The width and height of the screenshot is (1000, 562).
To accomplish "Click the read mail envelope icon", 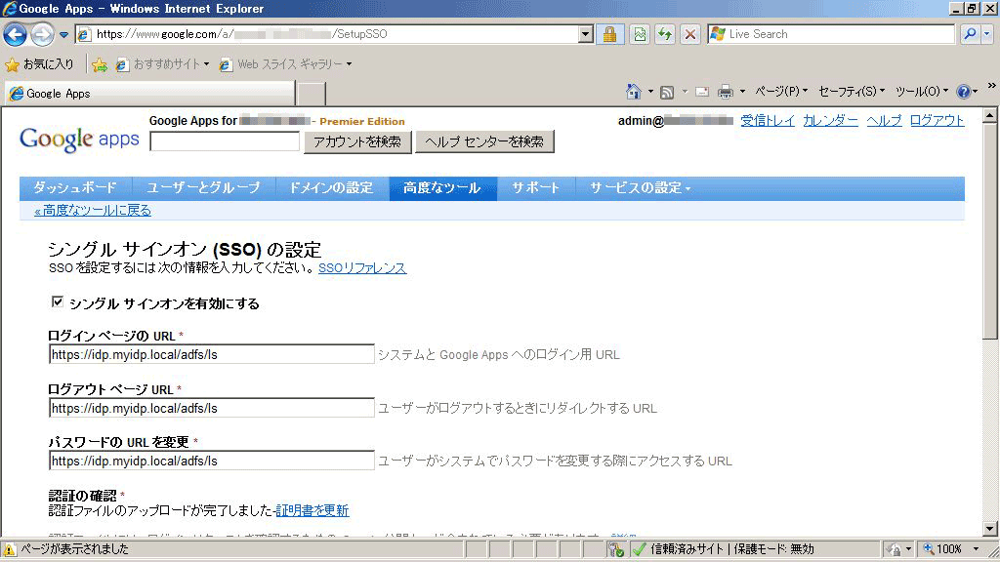I will click(702, 93).
